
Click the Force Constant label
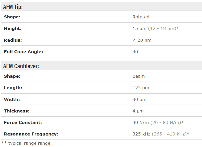tap(23, 122)
